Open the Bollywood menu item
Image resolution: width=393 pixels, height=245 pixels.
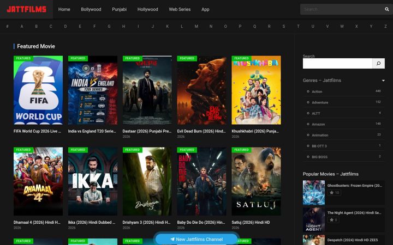point(91,9)
